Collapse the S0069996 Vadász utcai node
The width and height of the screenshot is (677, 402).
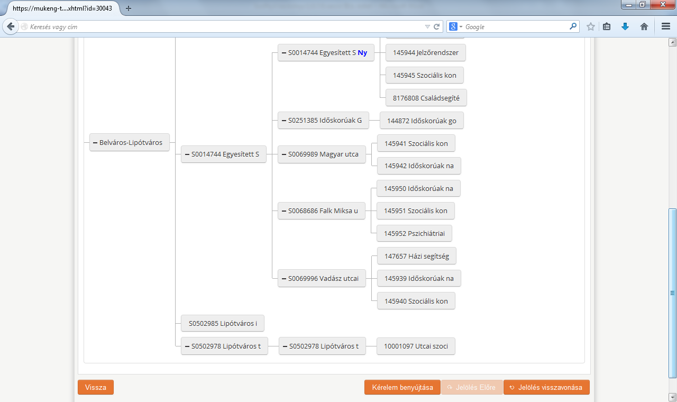click(284, 278)
